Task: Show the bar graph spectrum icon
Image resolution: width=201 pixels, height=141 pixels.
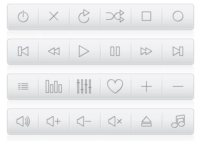Action: (x=54, y=86)
